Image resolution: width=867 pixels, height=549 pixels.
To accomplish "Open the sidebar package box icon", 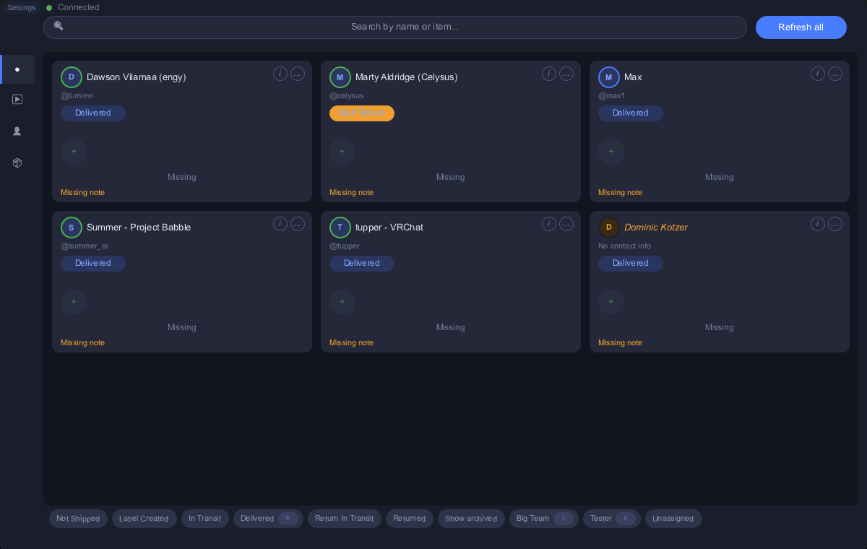I will coord(17,163).
